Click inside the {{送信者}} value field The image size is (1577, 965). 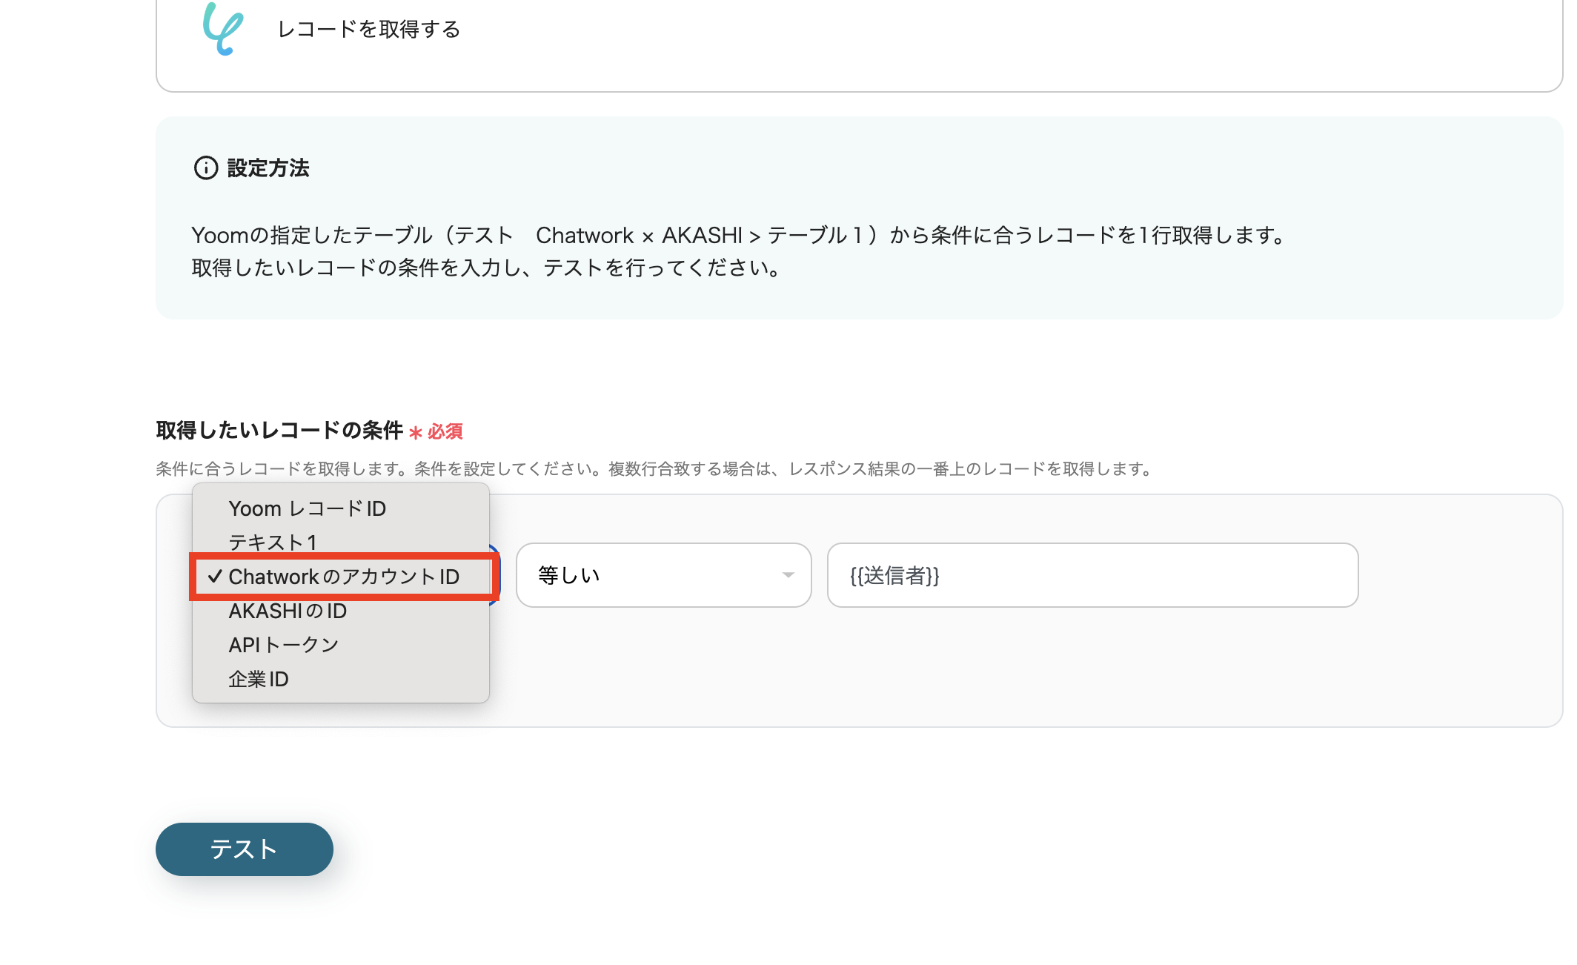[1092, 575]
